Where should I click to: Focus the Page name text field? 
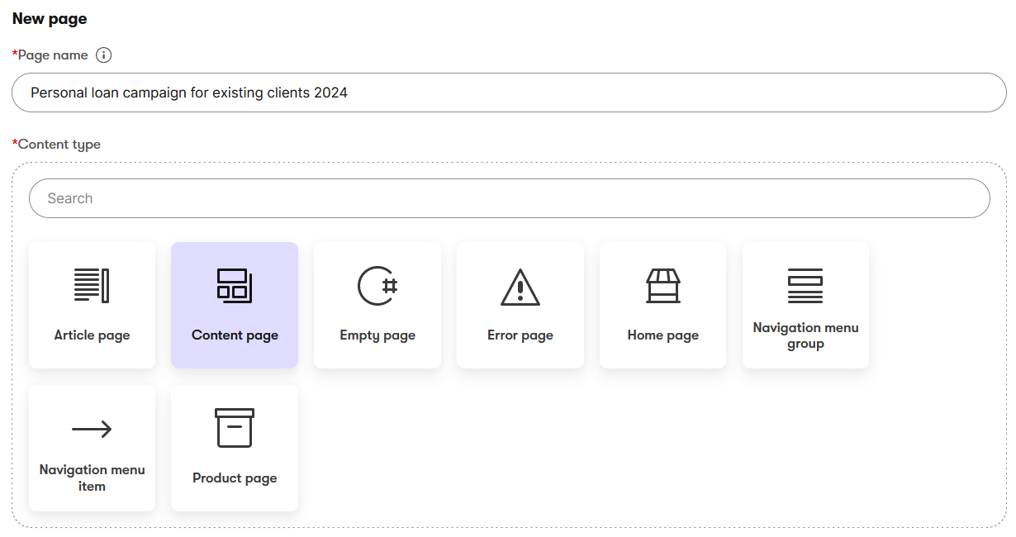click(509, 93)
